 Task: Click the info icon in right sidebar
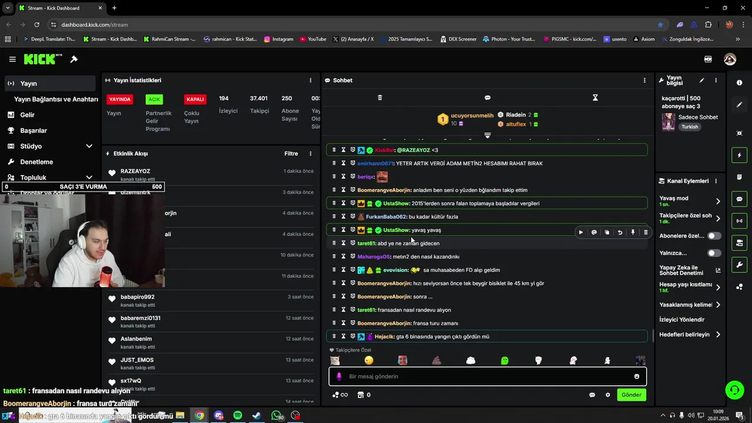(x=739, y=83)
